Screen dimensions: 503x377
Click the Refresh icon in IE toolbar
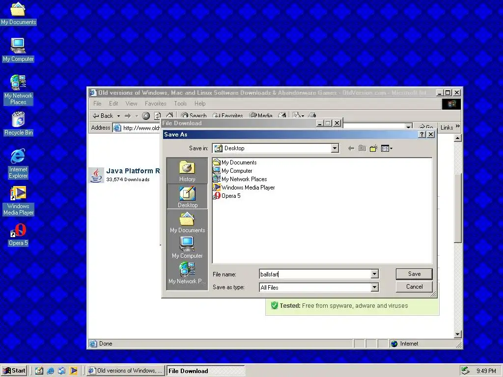(x=158, y=115)
